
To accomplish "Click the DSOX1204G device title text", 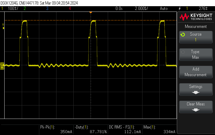I will (39, 3).
